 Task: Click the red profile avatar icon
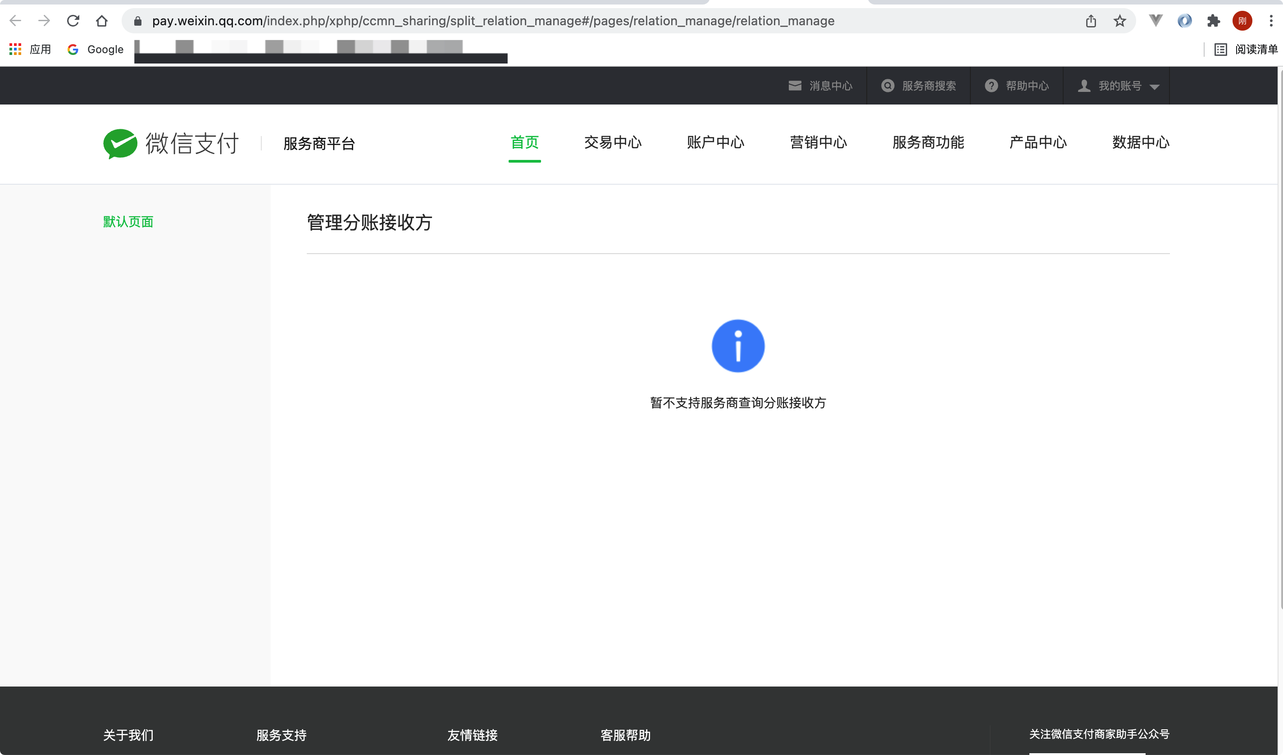tap(1242, 21)
